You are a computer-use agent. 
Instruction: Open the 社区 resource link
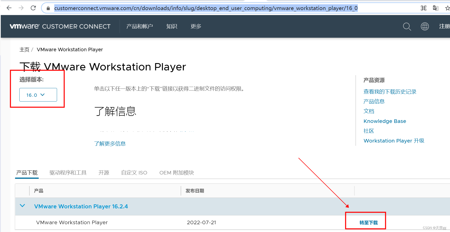point(369,131)
